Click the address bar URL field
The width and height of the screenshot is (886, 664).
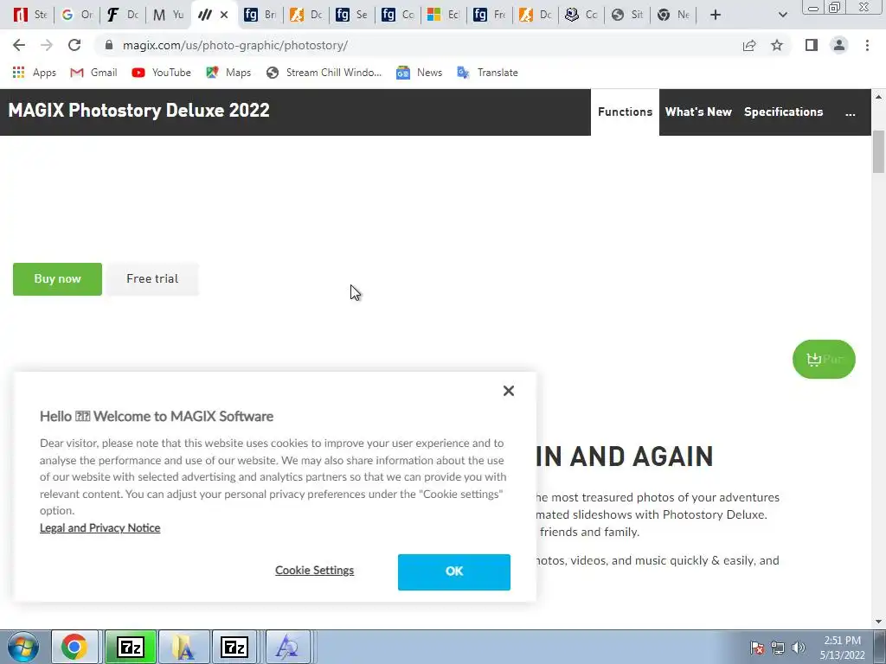point(418,45)
